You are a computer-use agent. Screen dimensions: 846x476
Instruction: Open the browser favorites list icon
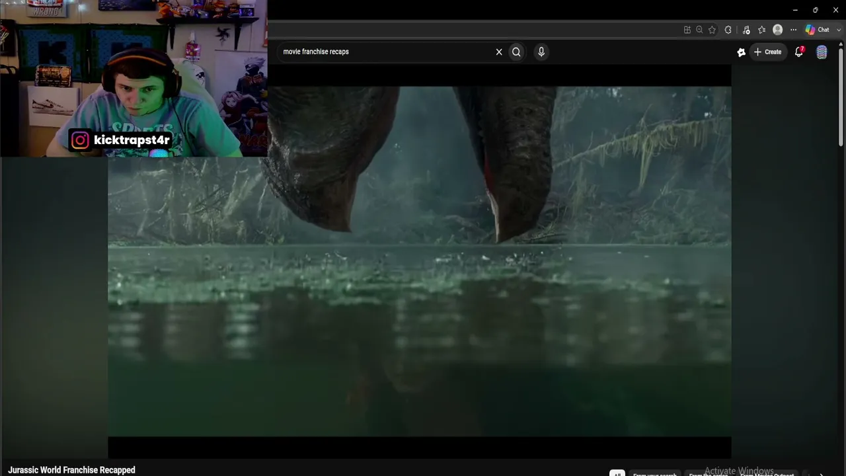pyautogui.click(x=761, y=30)
